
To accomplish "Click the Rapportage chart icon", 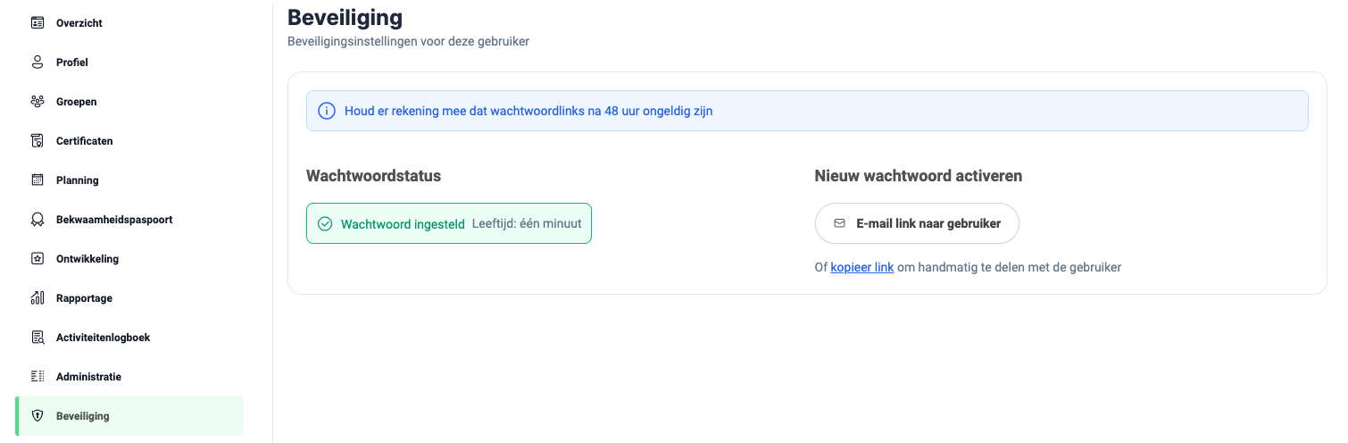I will pyautogui.click(x=37, y=298).
